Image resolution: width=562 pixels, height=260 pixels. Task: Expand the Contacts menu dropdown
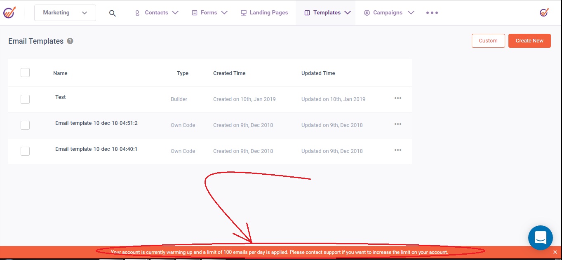157,13
